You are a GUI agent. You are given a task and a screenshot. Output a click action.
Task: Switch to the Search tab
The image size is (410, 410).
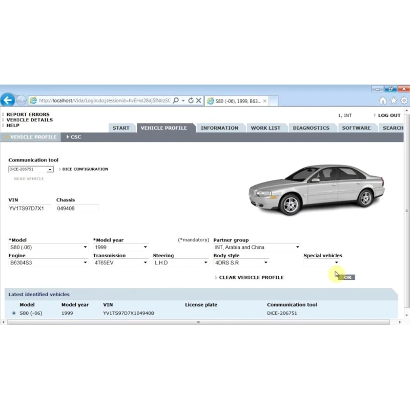pyautogui.click(x=393, y=128)
